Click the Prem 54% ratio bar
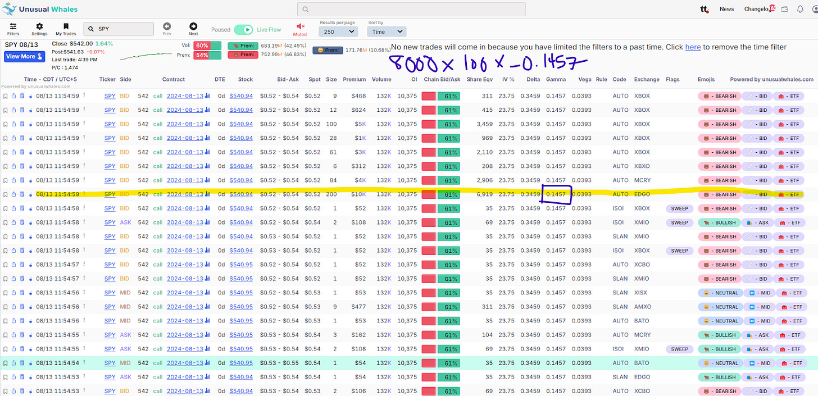Screen dimensions: 818x396 (207, 55)
